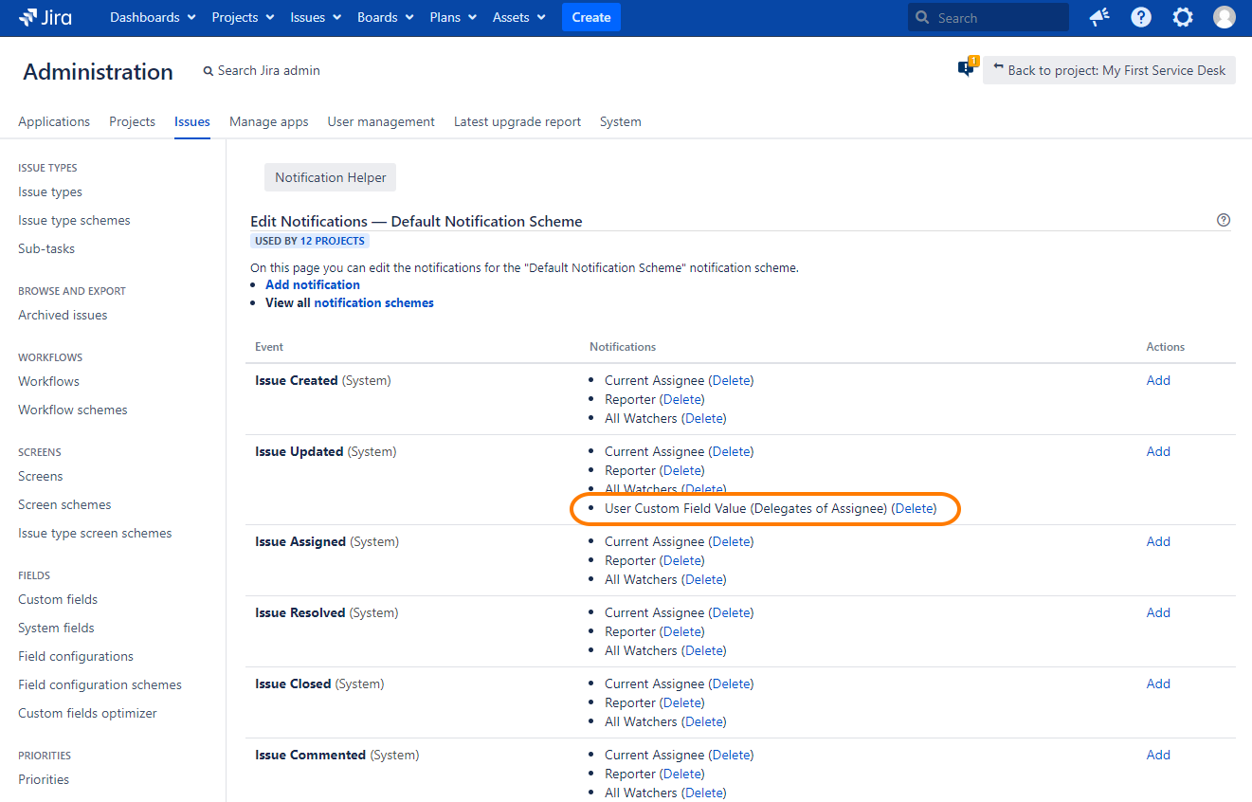Open the settings gear menu
Viewport: 1252px width, 802px height.
1183,18
